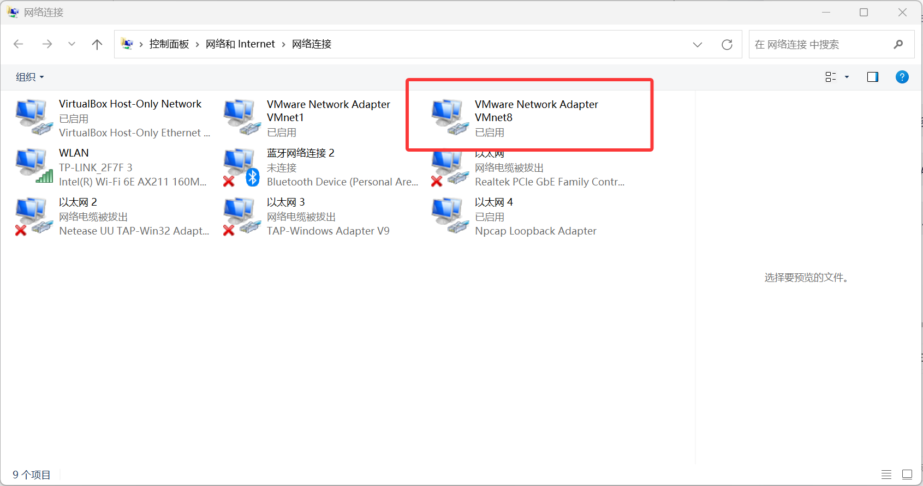923x486 pixels.
Task: Select the VirtualBox Host-Only Network adapter icon
Action: 34,117
